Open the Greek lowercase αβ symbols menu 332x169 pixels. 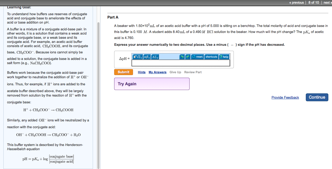point(147,57)
